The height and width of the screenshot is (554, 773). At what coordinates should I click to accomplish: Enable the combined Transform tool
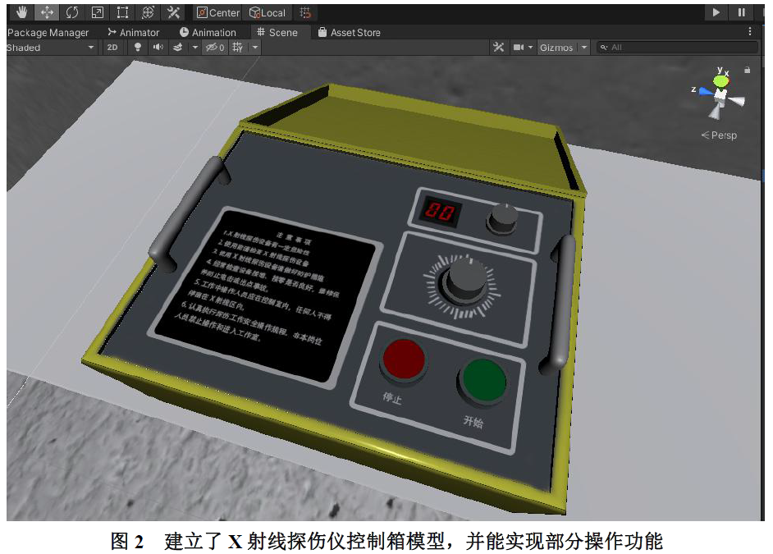tap(148, 12)
